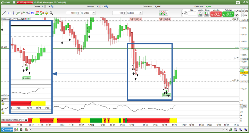The height and width of the screenshot is (133, 249).
Task: Zoom out with the bottom-right magnifier minus
Action: click(241, 130)
